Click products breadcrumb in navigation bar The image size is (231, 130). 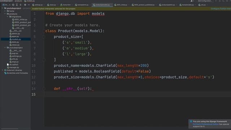[18, 1]
